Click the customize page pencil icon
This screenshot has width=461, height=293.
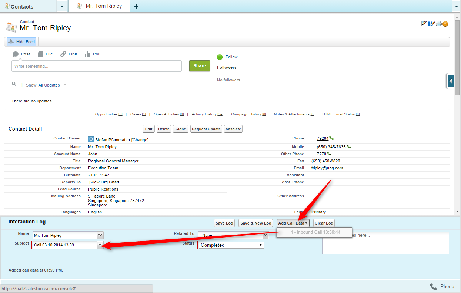click(x=424, y=24)
